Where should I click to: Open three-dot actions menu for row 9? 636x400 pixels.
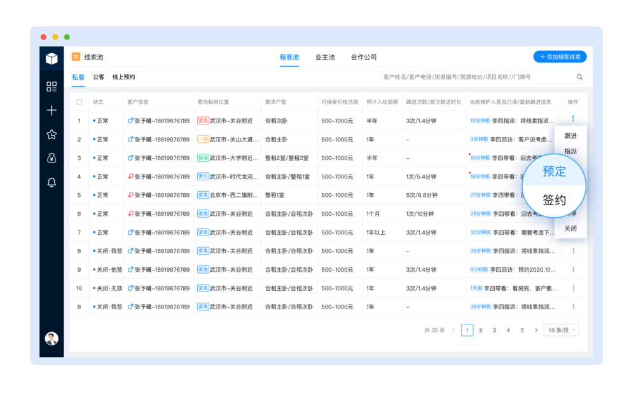(573, 270)
